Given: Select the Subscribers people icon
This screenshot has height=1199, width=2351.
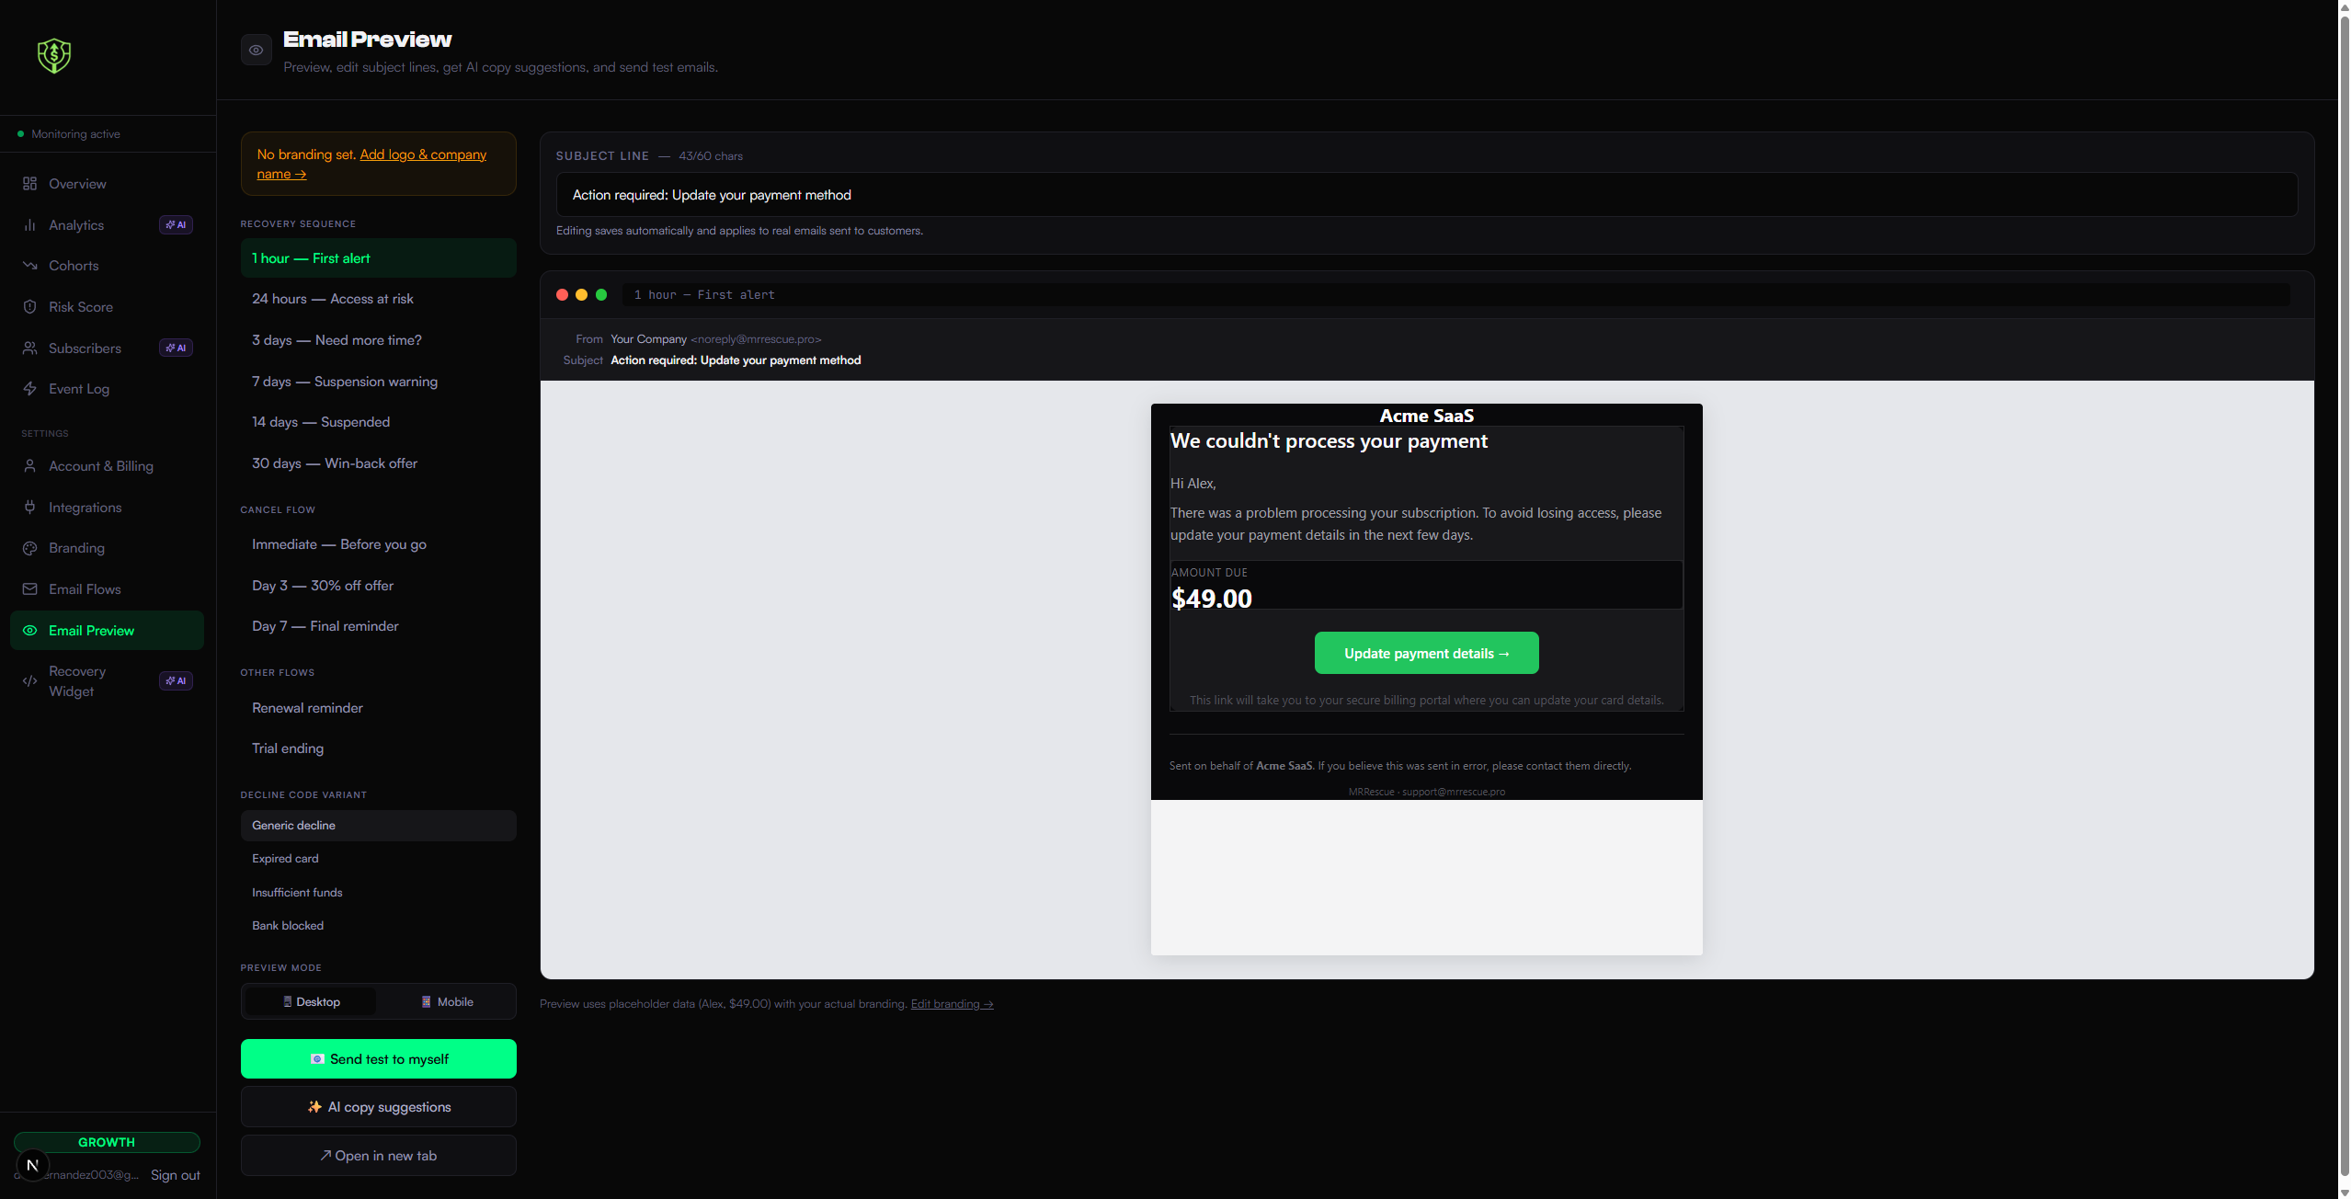Looking at the screenshot, I should (30, 348).
